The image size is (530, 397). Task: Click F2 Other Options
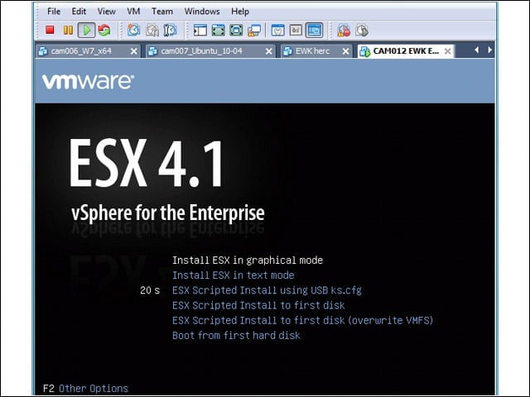[x=85, y=388]
